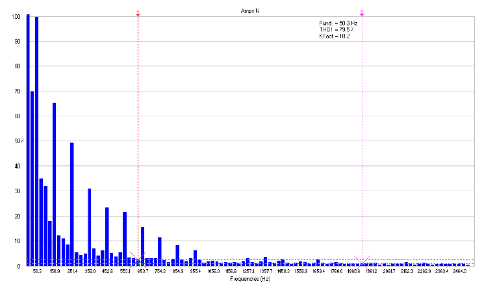
Task: Select the magenta cursor 2 marker at top
Action: click(x=362, y=13)
